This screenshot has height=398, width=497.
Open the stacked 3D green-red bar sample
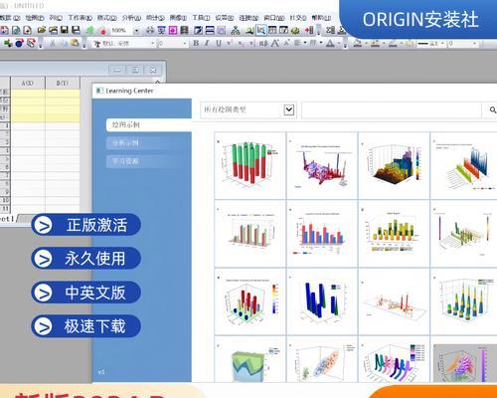pyautogui.click(x=250, y=165)
